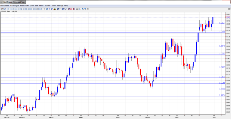Viewport: 231px width, 129px height.
Task: Click the zoom in magnifier icon
Action: point(83,9)
